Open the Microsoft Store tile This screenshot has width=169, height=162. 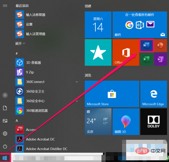(112, 94)
